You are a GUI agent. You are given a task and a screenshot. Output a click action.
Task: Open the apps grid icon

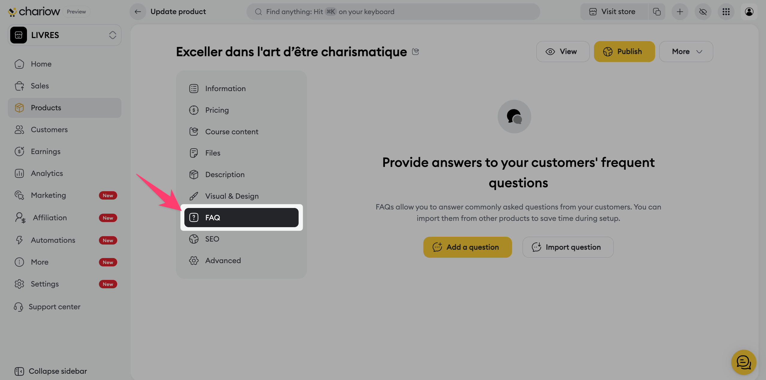tap(726, 12)
